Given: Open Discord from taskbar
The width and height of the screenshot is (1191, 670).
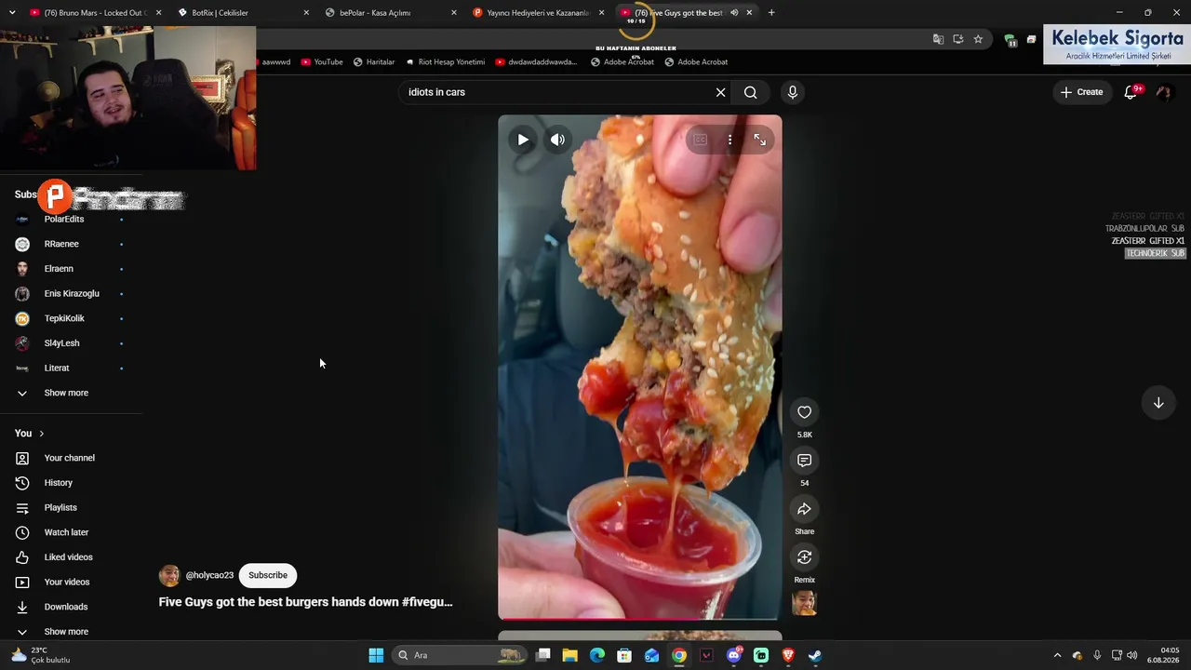Looking at the screenshot, I should pyautogui.click(x=734, y=655).
